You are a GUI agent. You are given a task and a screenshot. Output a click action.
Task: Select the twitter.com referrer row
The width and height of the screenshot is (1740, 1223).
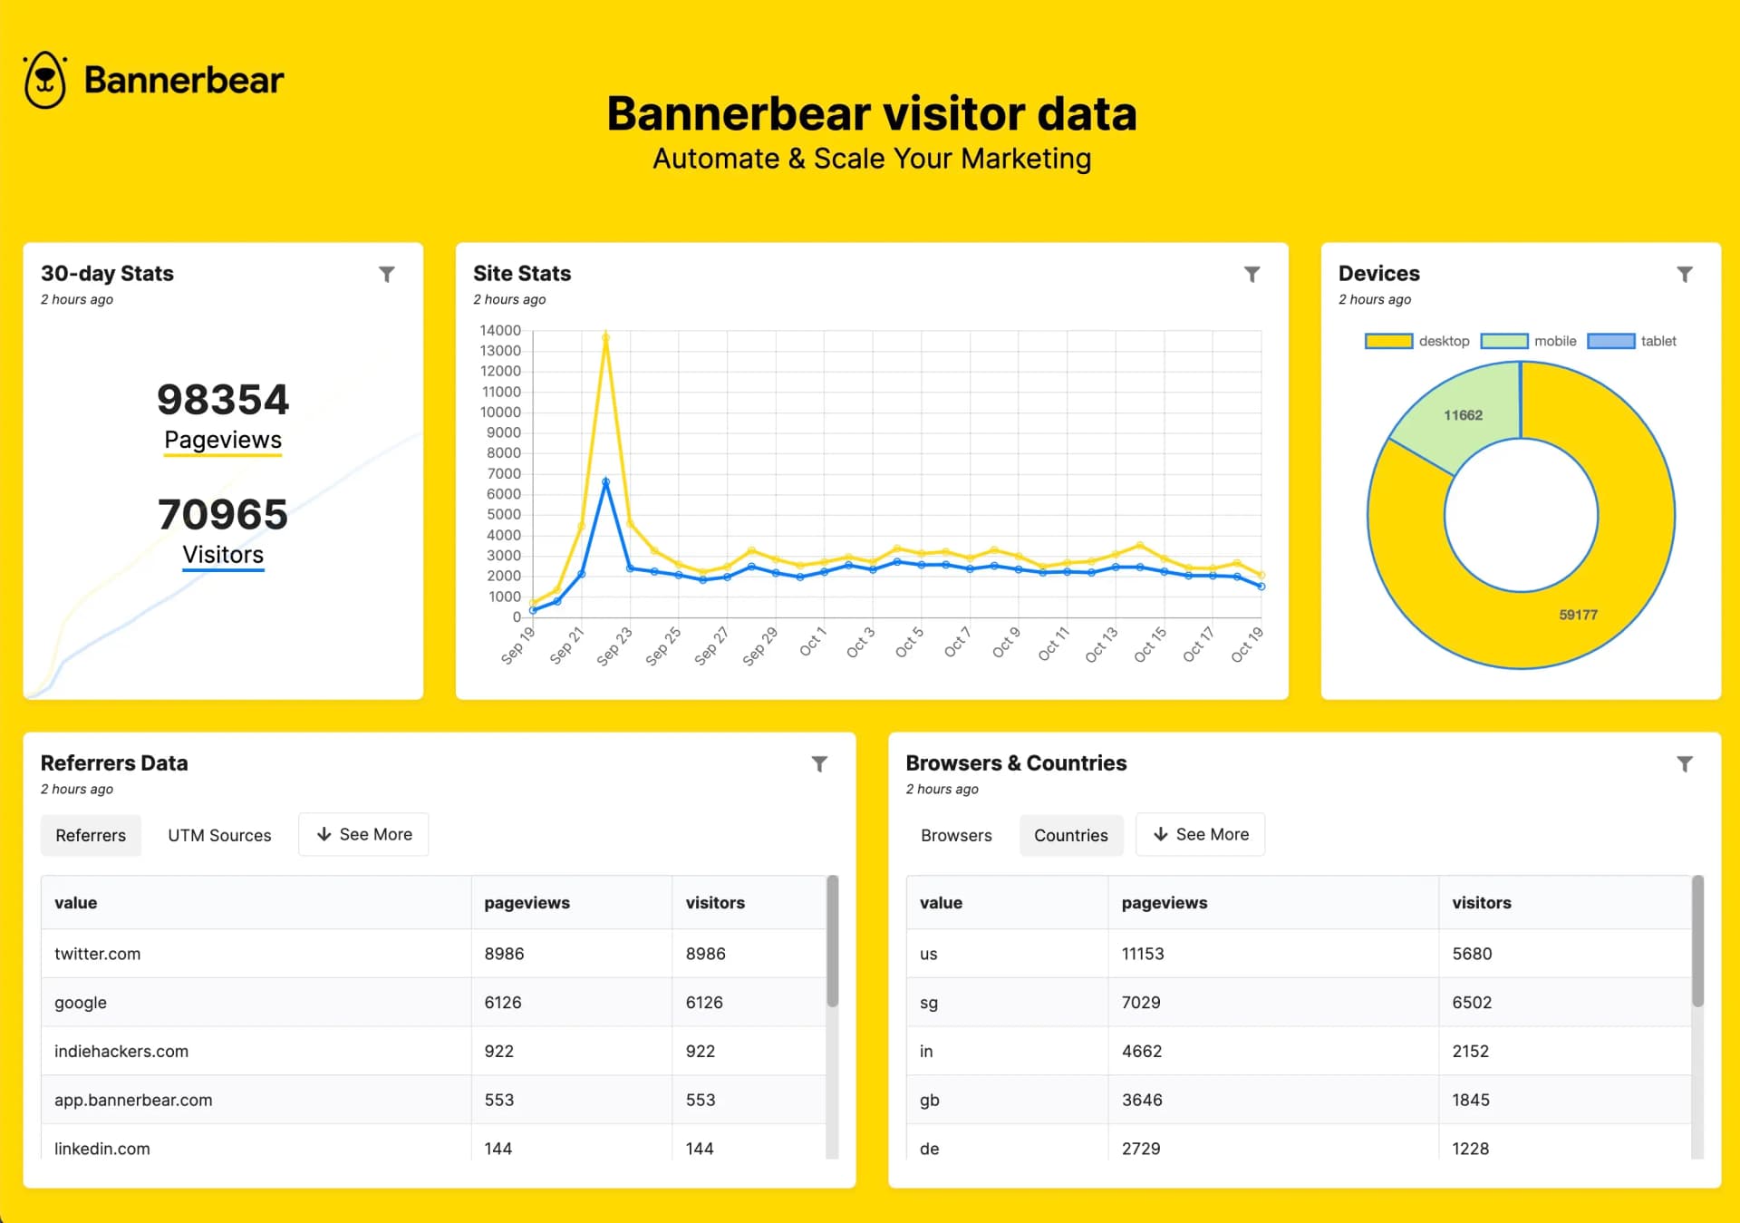(434, 954)
